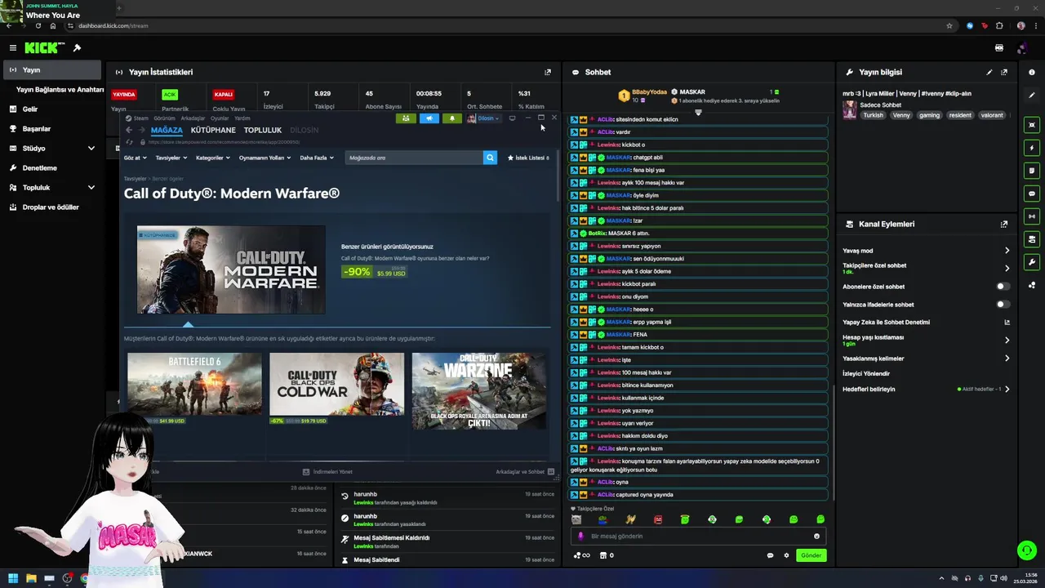Click the green headset support button
Image resolution: width=1045 pixels, height=588 pixels.
(x=1027, y=550)
